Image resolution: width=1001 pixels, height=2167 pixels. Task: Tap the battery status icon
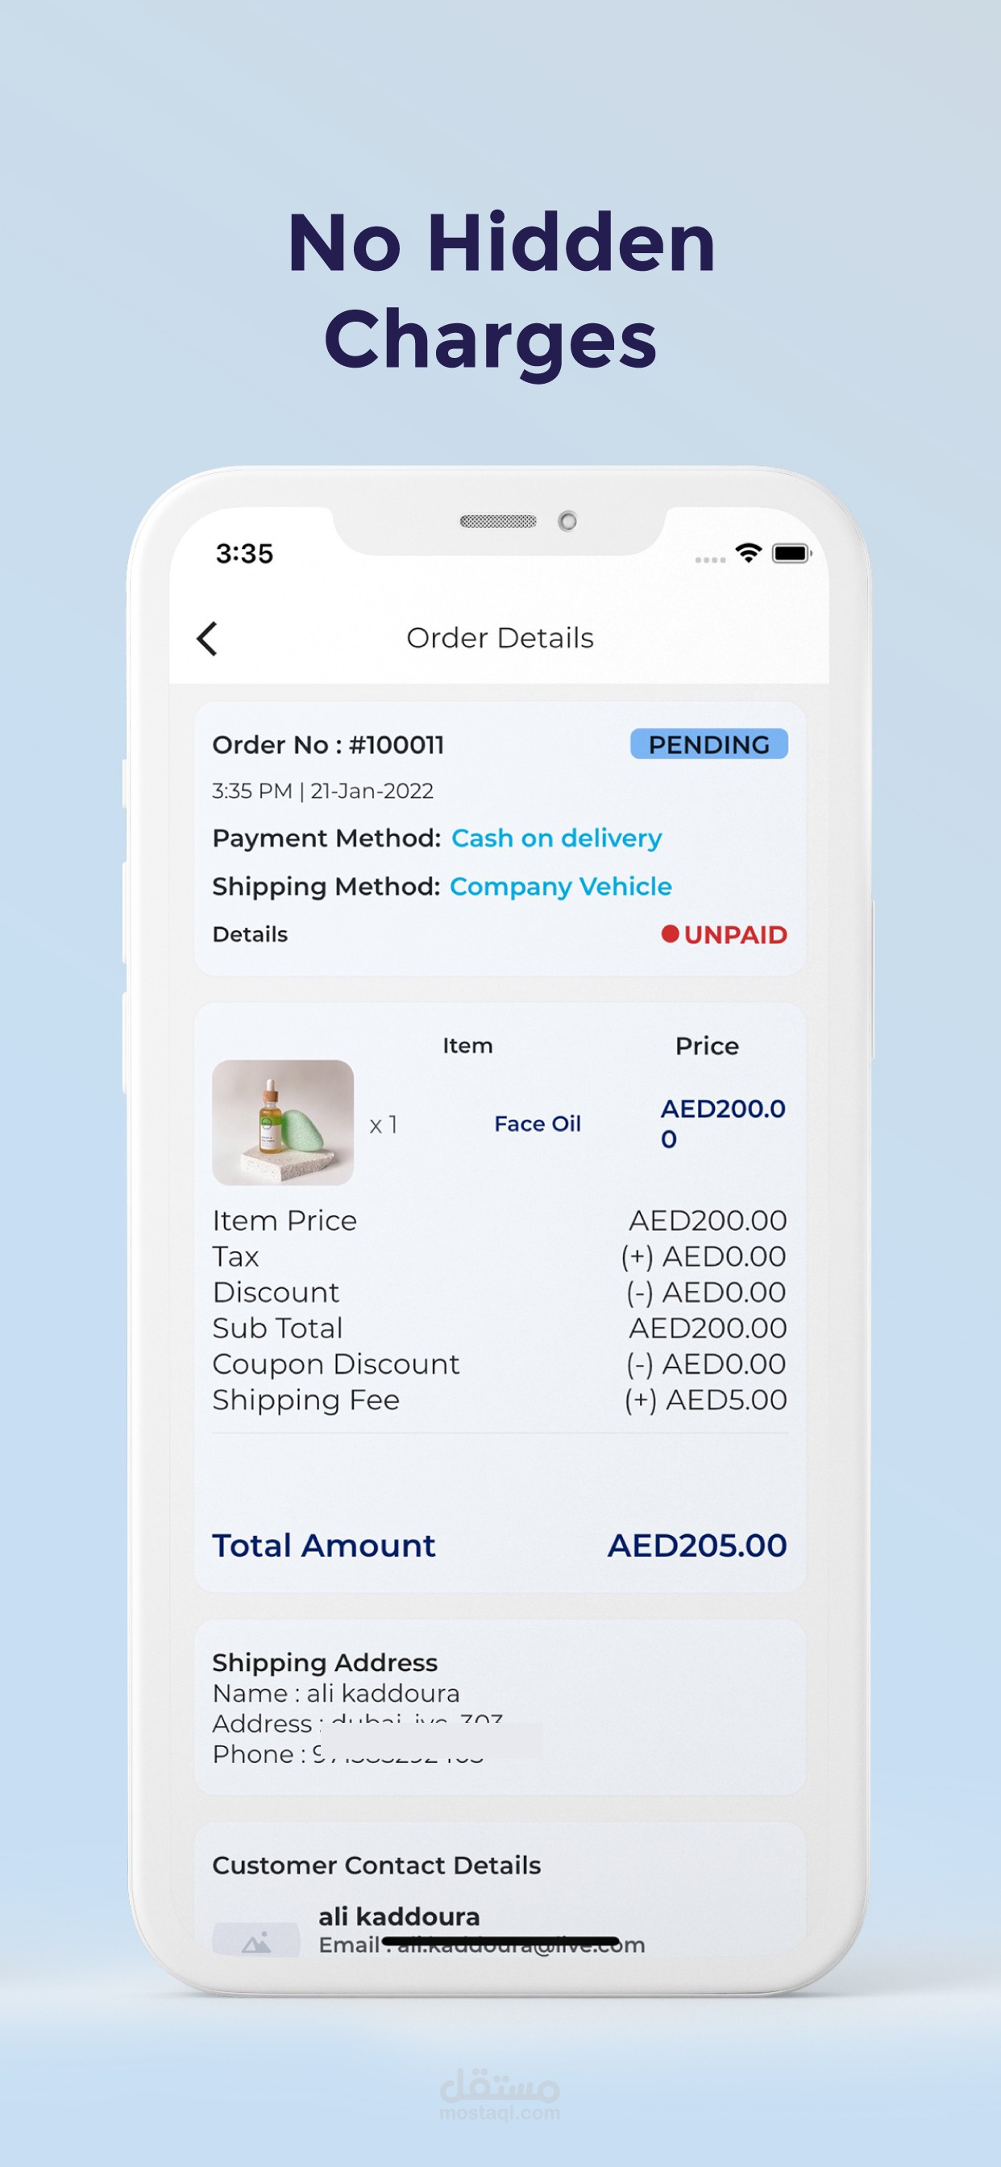791,553
